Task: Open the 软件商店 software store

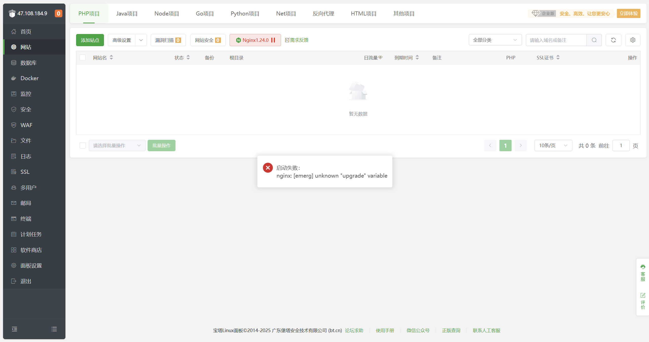Action: click(34, 250)
